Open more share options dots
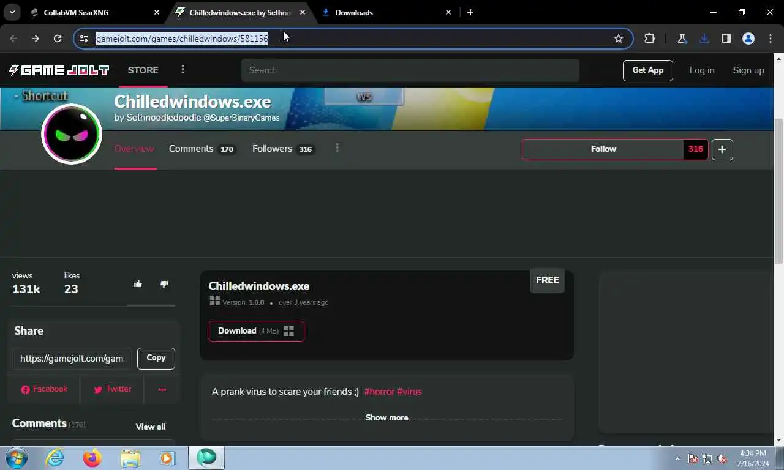This screenshot has height=470, width=784. (x=162, y=389)
